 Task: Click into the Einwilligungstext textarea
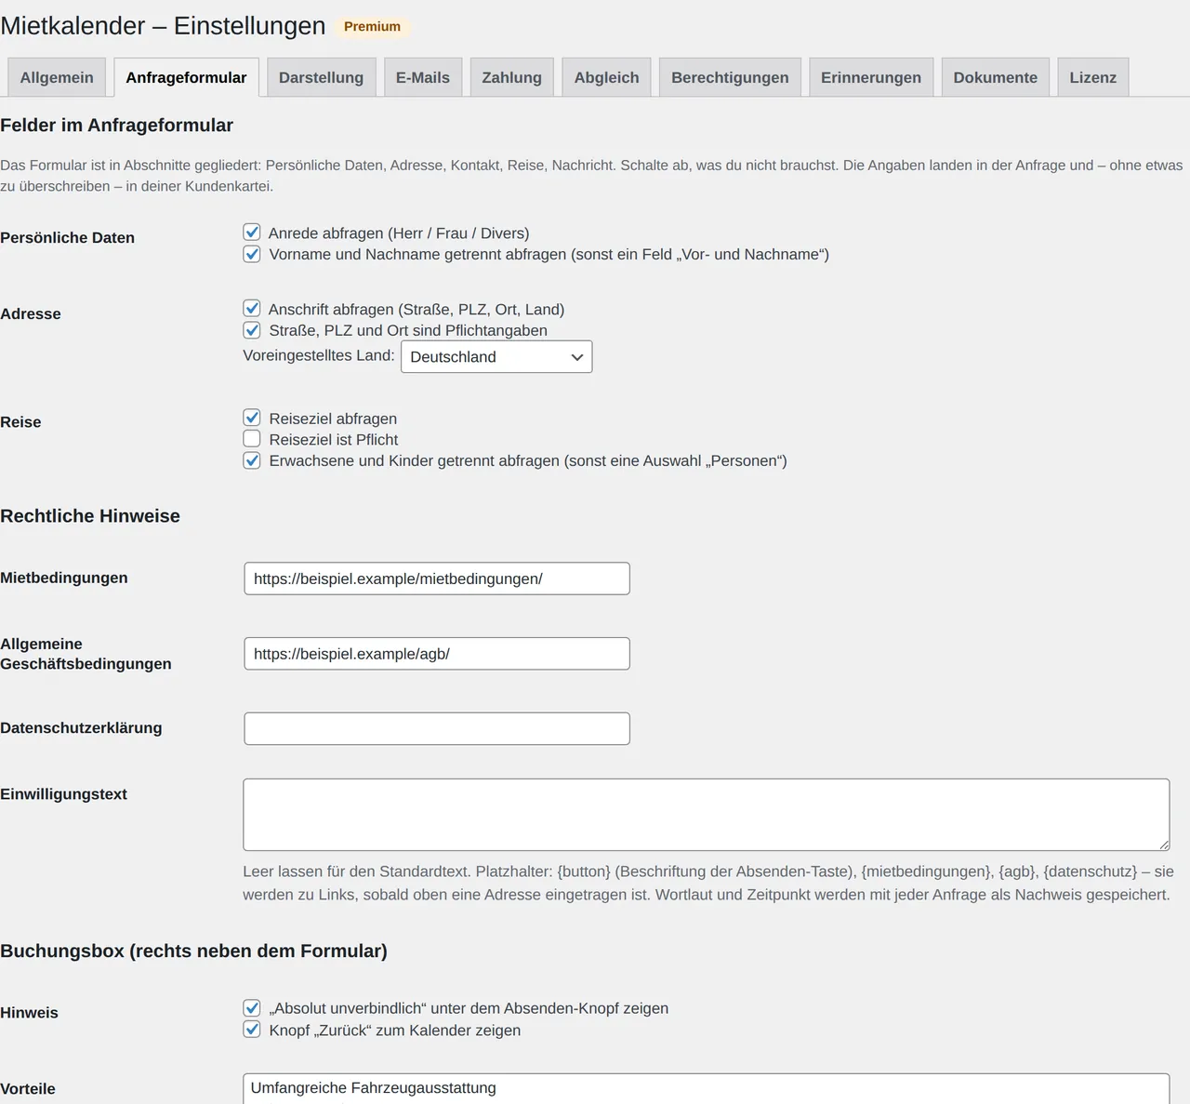point(707,815)
